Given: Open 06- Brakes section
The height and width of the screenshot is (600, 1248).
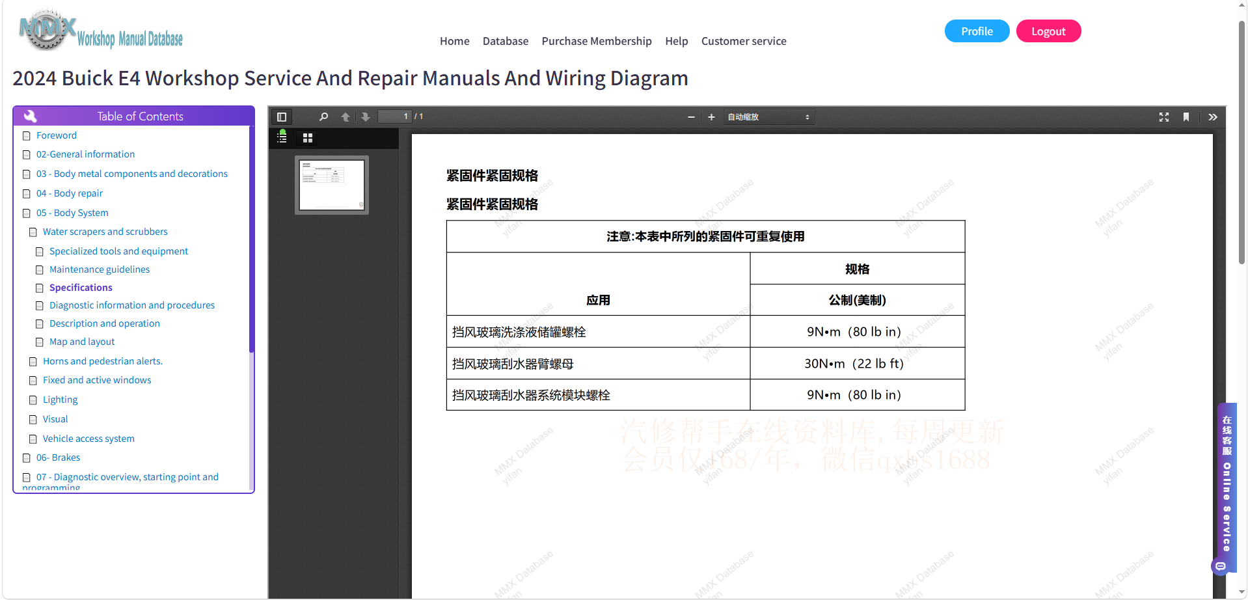Looking at the screenshot, I should tap(58, 457).
